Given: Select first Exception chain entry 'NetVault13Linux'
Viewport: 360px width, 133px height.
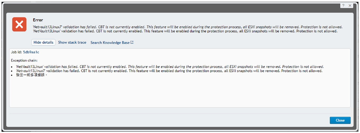Looking at the screenshot, I should (x=170, y=67).
